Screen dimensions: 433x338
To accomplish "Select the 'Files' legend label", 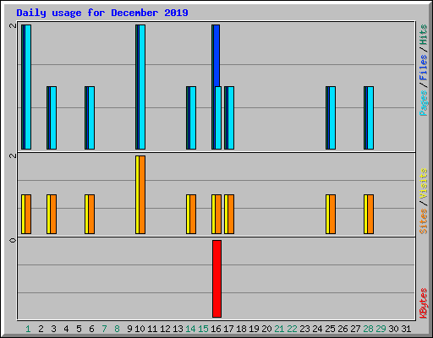I will click(x=423, y=68).
